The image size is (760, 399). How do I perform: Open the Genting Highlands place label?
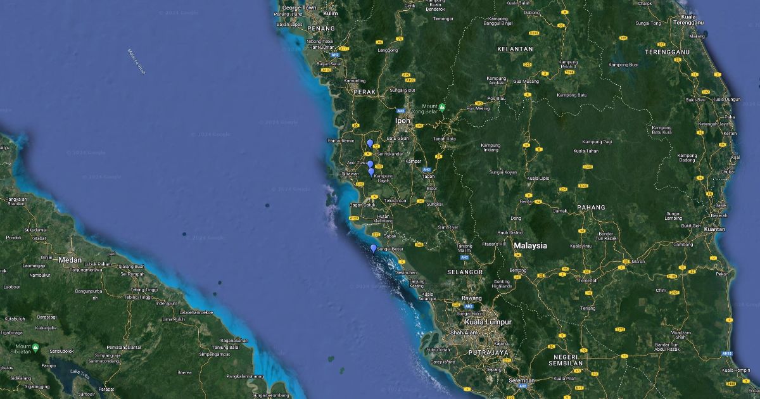tap(502, 284)
